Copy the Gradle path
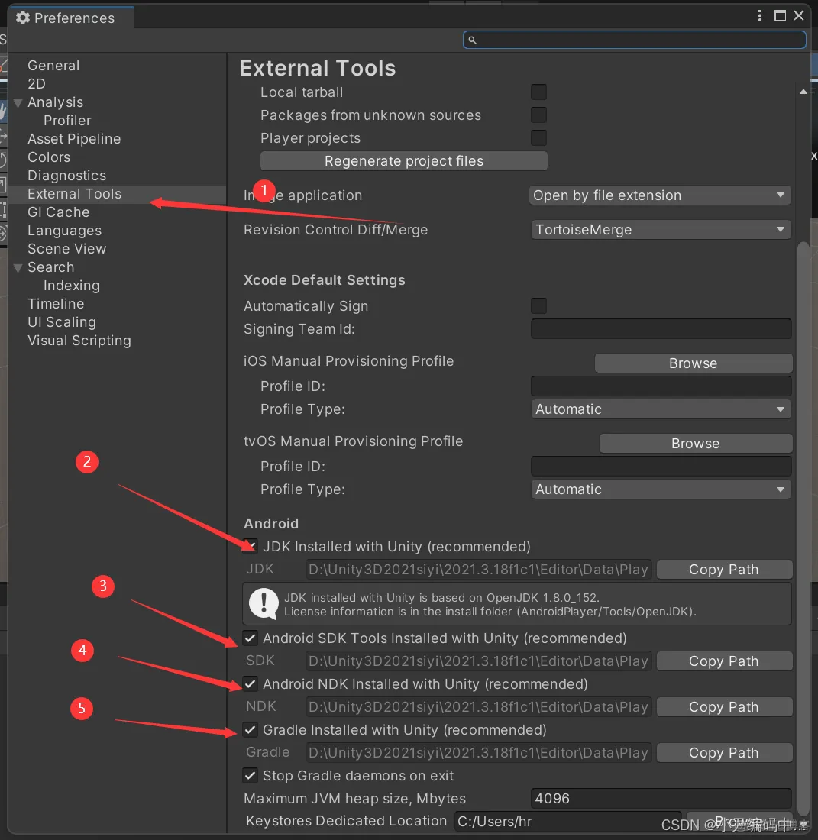818x840 pixels. pos(724,753)
